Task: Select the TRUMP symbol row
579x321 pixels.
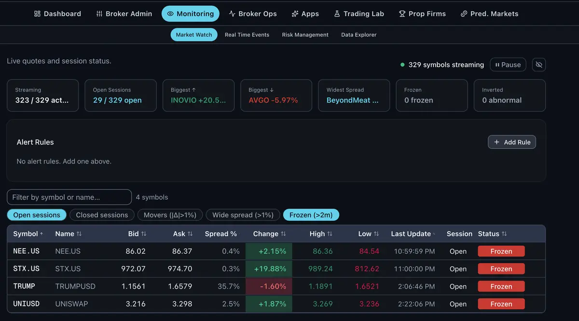Action: tap(276, 286)
